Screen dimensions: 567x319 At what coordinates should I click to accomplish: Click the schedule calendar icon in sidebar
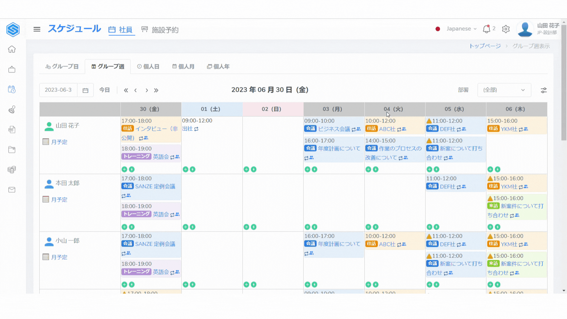click(x=12, y=89)
